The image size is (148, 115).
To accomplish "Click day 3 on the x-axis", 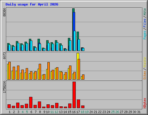I will pyautogui.click(x=18, y=112).
